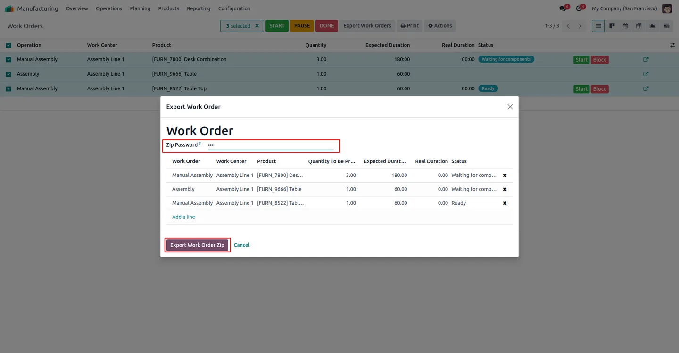Open the Reporting menu

(x=199, y=8)
